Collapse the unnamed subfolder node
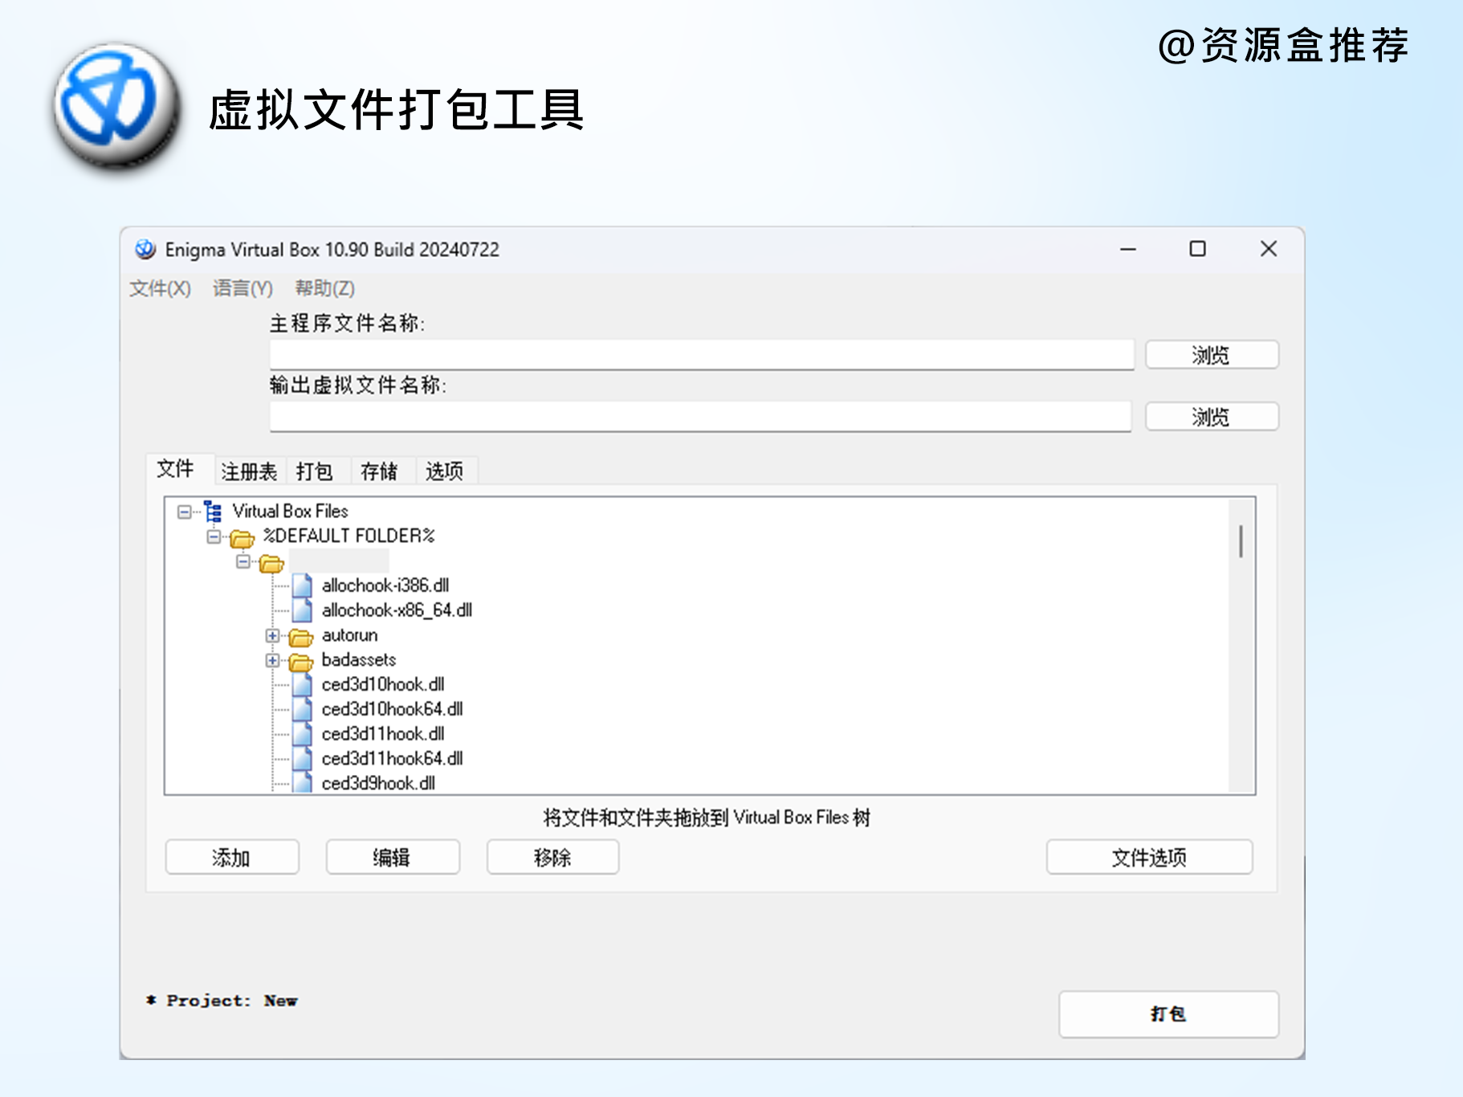The height and width of the screenshot is (1097, 1463). 242,561
